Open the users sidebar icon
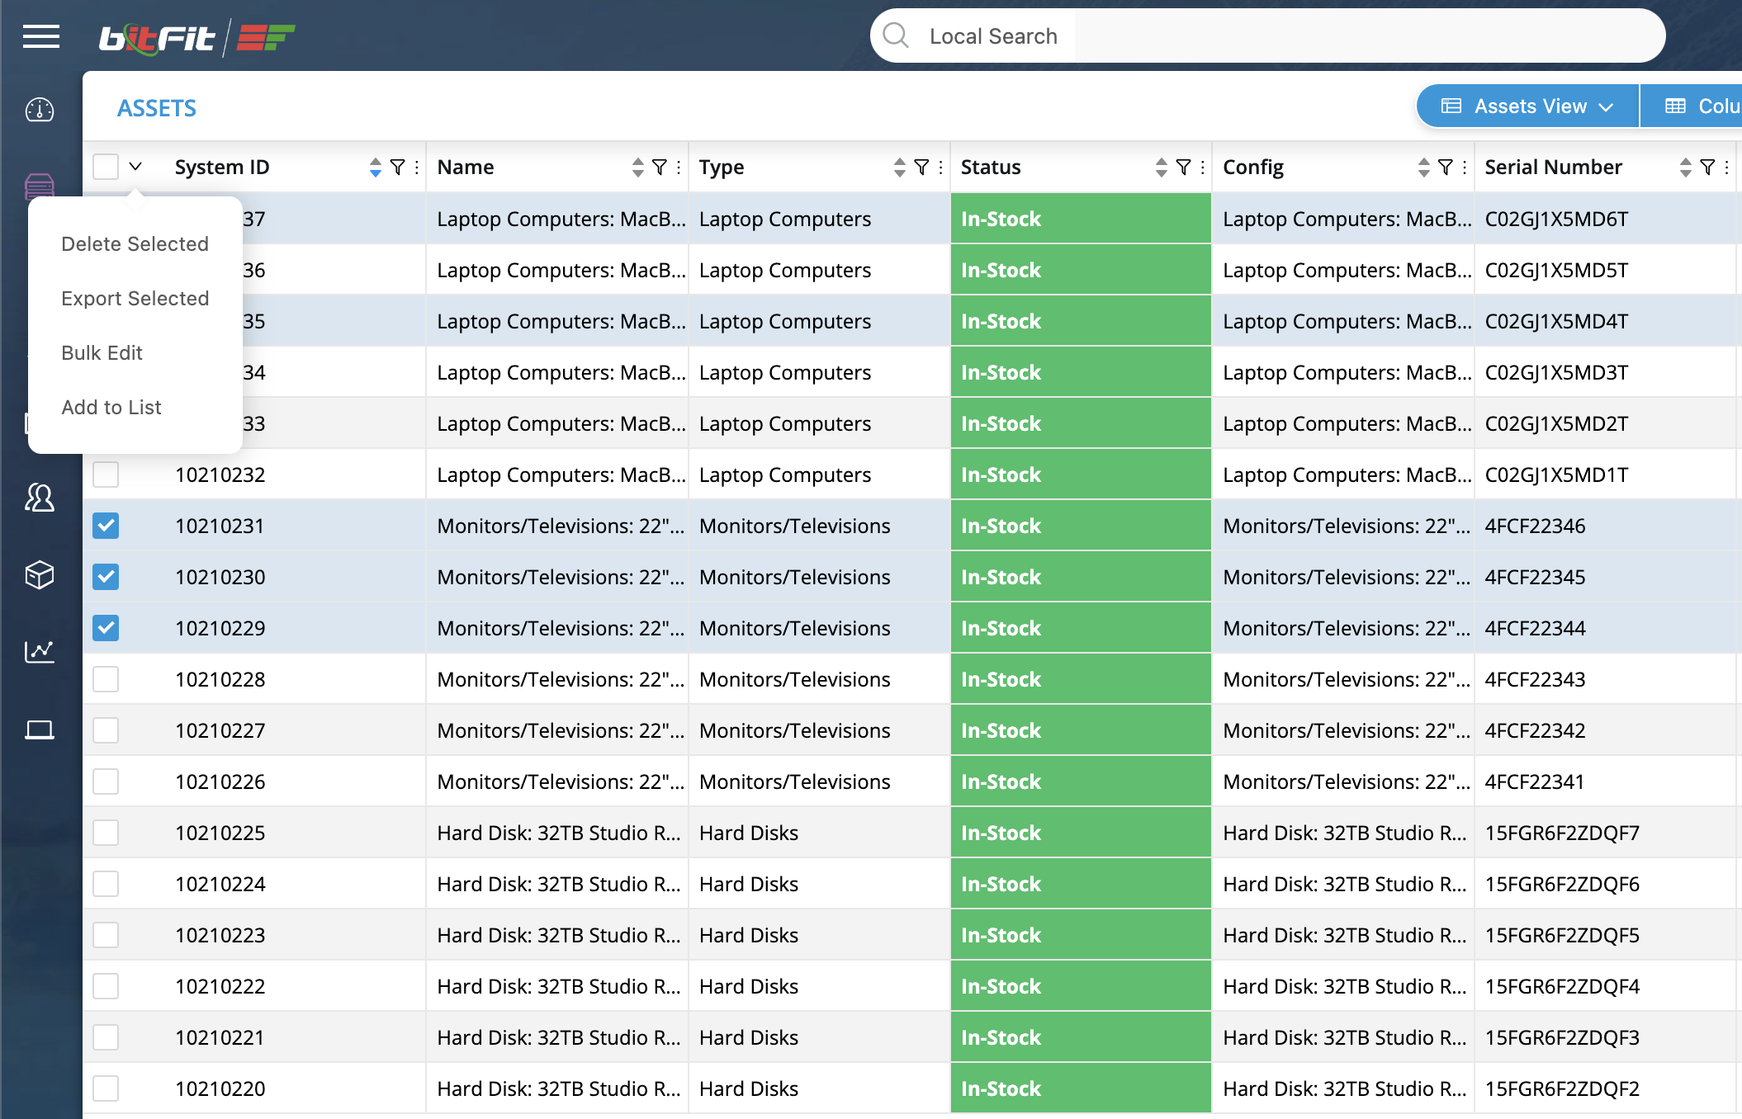Image resolution: width=1742 pixels, height=1119 pixels. coord(40,498)
